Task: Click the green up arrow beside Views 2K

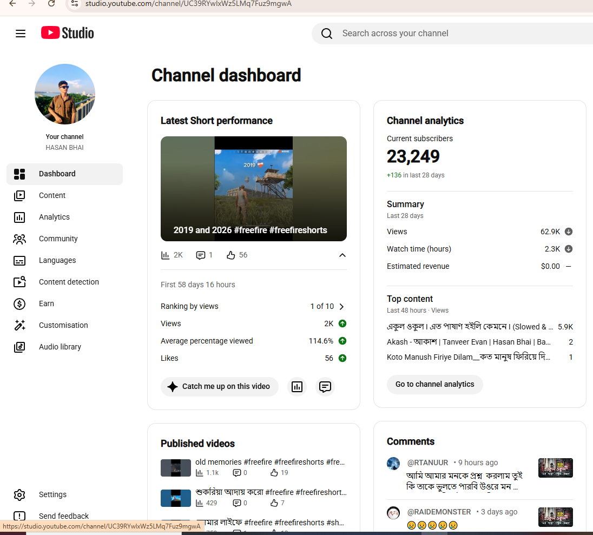Action: click(x=342, y=323)
